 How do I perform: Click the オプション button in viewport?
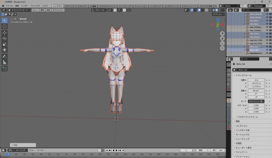[218, 14]
